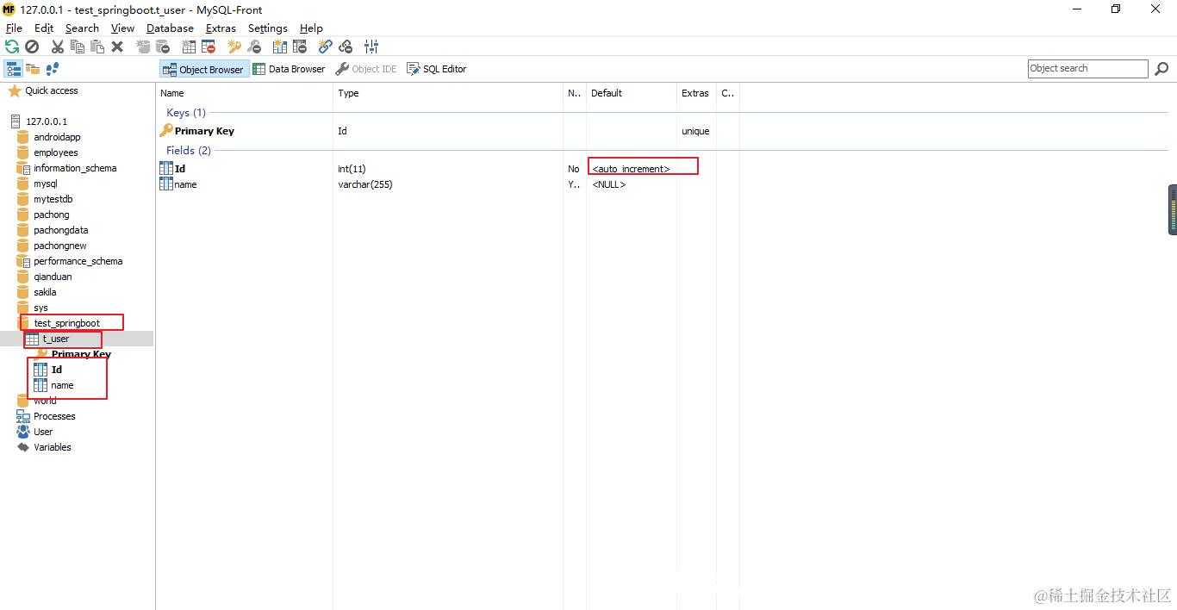Image resolution: width=1177 pixels, height=610 pixels.
Task: Open the Help menu
Action: click(311, 28)
